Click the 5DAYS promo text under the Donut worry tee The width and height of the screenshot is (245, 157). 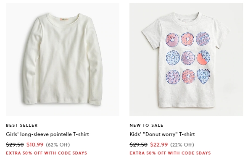[170, 153]
